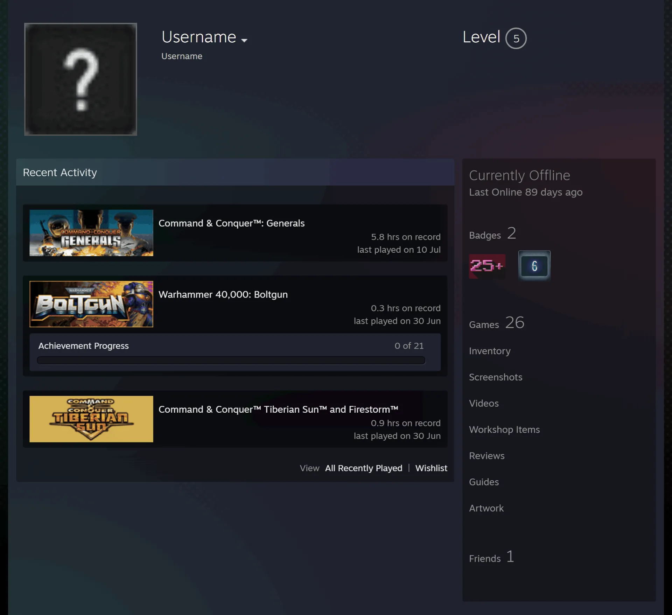View All Recently Played games
Screen dimensions: 672x615
pyautogui.click(x=364, y=468)
